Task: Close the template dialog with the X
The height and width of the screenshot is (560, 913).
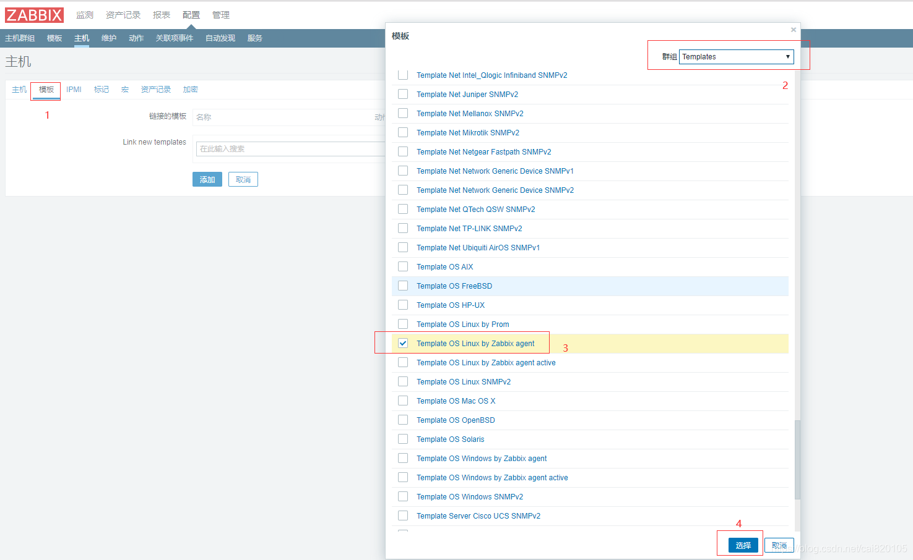Action: (x=794, y=30)
